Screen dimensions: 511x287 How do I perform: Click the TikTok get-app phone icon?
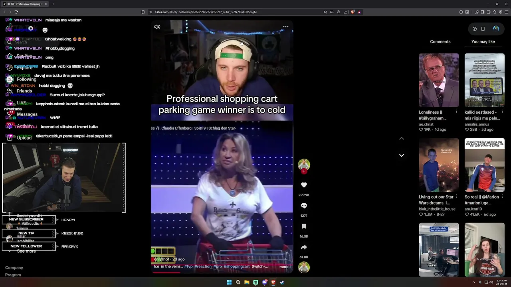483,29
